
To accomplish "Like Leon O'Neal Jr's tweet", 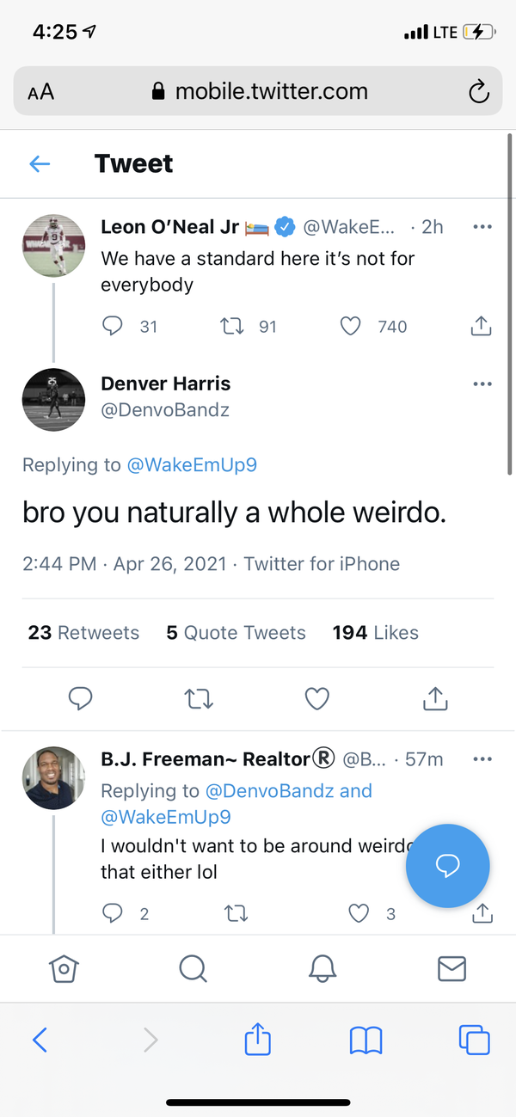I will [350, 327].
